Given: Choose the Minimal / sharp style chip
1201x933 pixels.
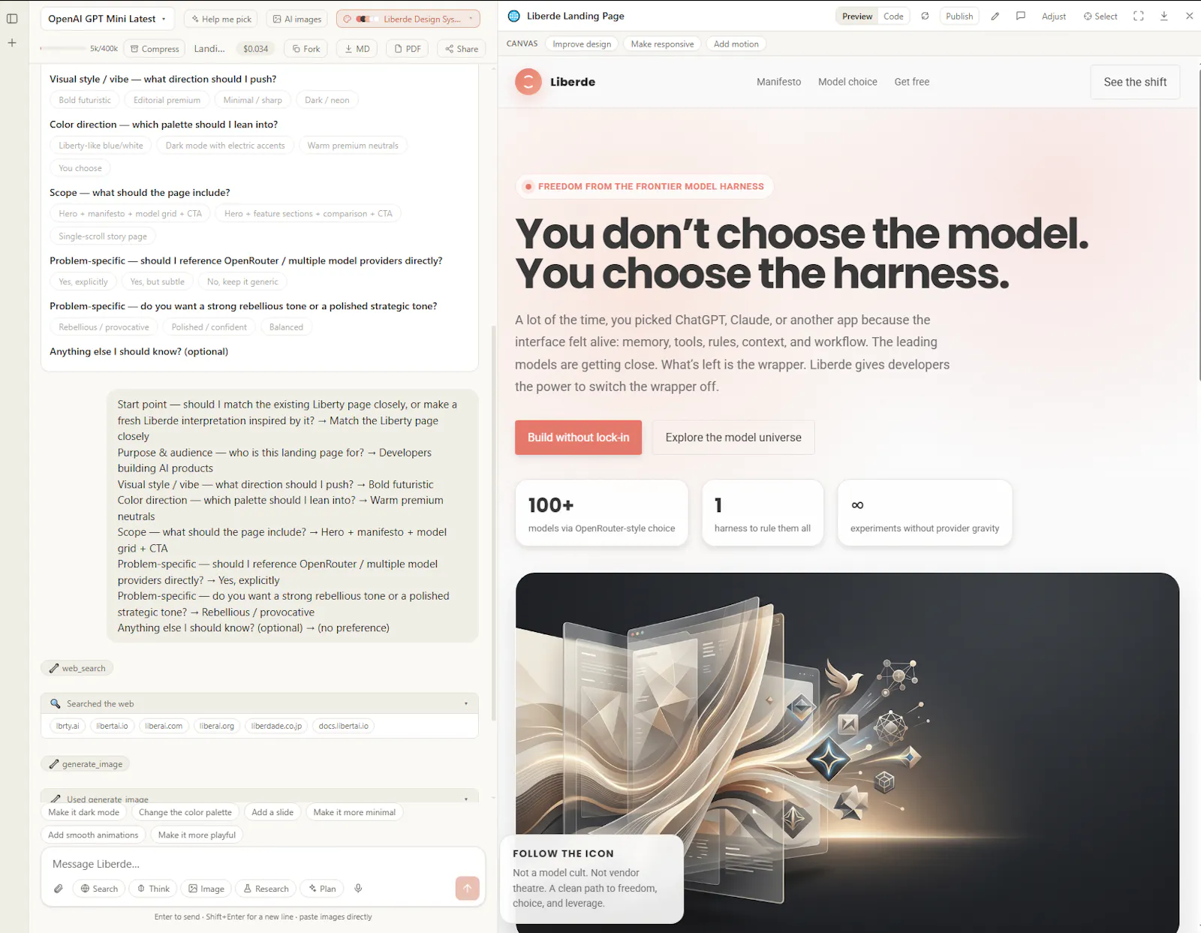Looking at the screenshot, I should pyautogui.click(x=253, y=100).
